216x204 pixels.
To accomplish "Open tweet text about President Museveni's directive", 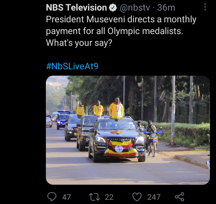I will coord(121,25).
